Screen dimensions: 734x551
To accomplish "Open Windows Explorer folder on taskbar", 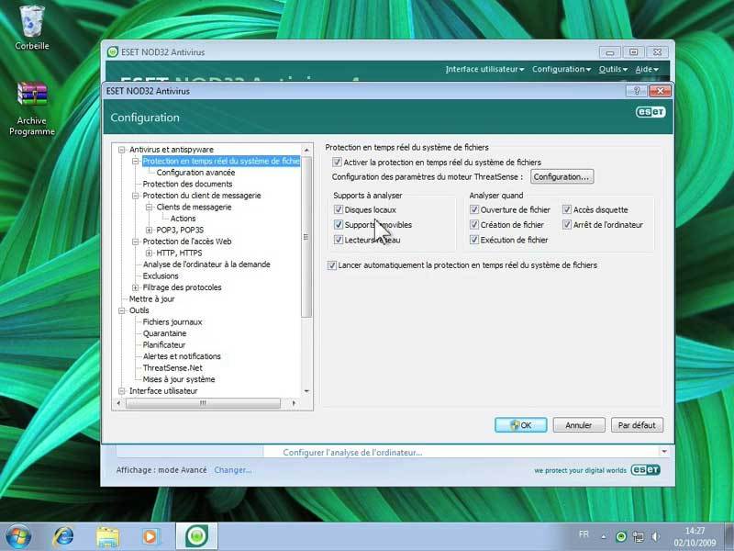I will click(107, 536).
